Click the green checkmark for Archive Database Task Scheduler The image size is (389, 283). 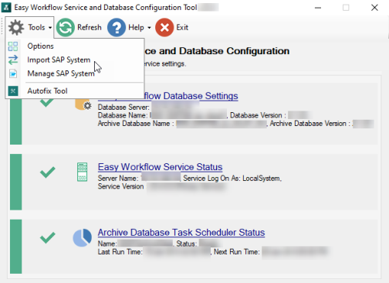(48, 238)
